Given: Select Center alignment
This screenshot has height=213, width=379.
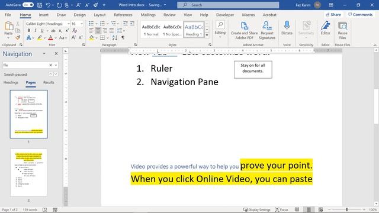Looking at the screenshot, I should (98, 31).
